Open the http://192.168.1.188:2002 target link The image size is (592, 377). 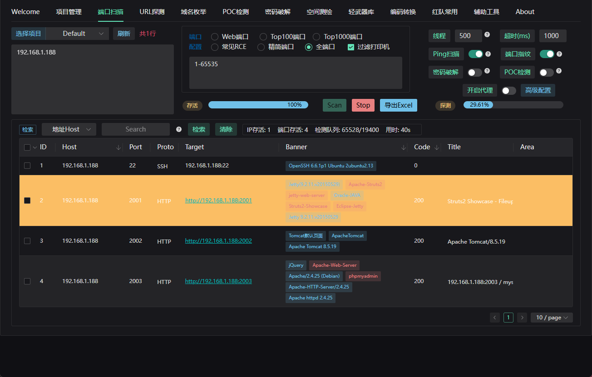(x=218, y=241)
